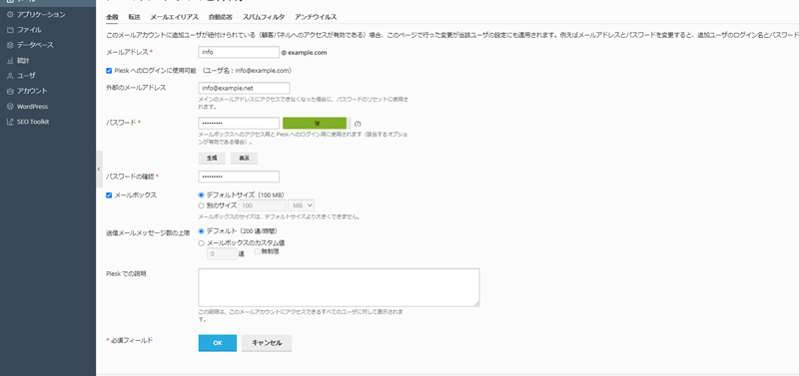Select the メールボックスのカスタム値 radio button
Screen dimensions: 799x376
(x=201, y=243)
